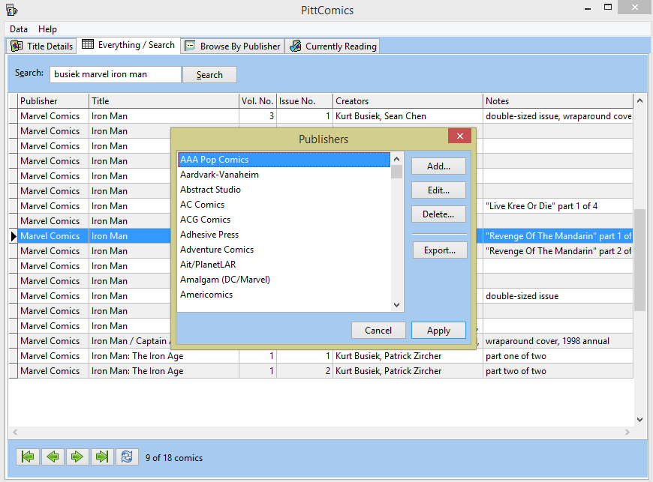Select AAA Pop Comics publisher
653x482 pixels.
tap(284, 160)
